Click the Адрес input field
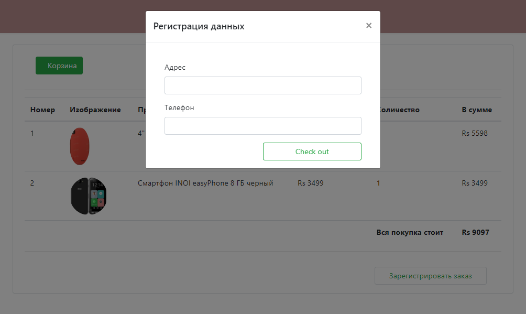The image size is (526, 314). pos(262,85)
